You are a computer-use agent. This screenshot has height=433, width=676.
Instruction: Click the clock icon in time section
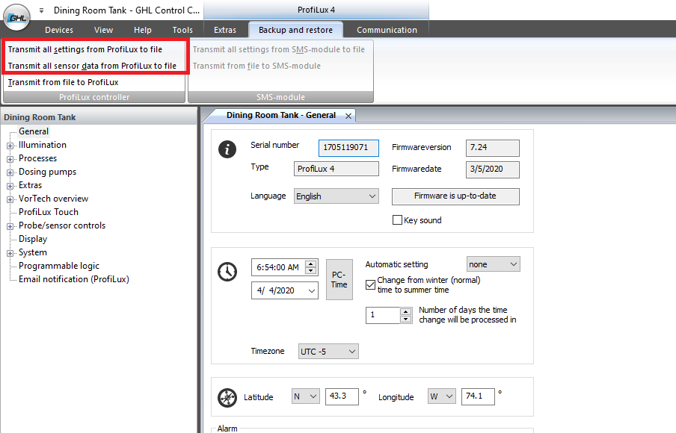click(227, 272)
